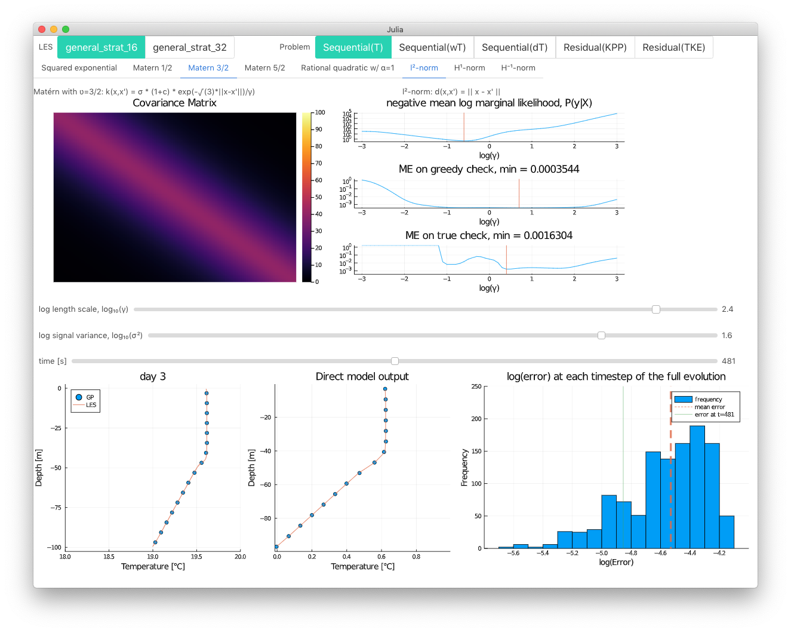The width and height of the screenshot is (791, 632).
Task: Switch to the H⁻¹-norm tab
Action: pyautogui.click(x=518, y=68)
